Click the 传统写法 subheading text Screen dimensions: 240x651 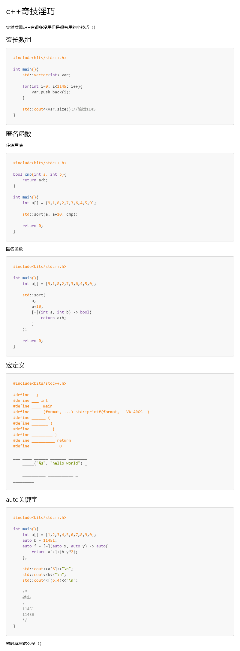click(14, 145)
